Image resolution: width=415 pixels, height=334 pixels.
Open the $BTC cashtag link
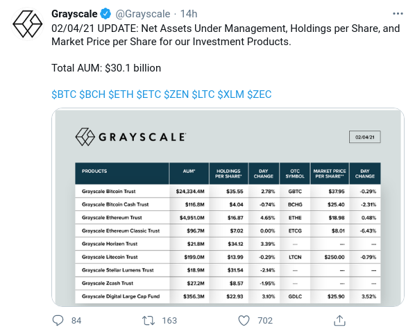(x=64, y=94)
